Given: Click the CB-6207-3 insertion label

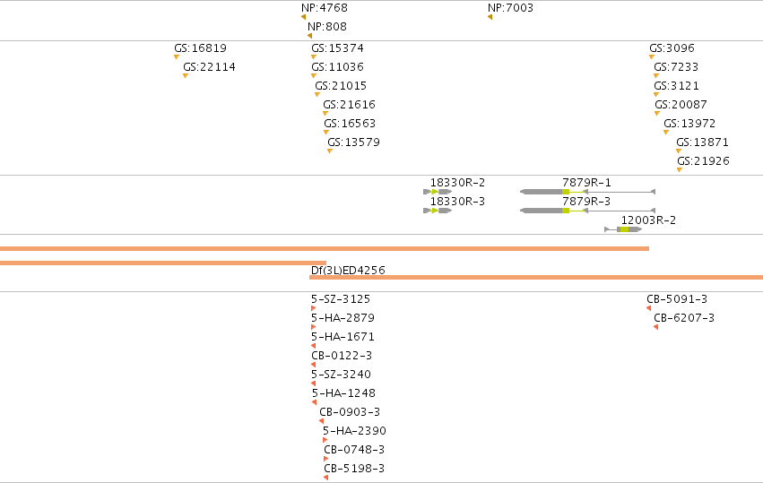Looking at the screenshot, I should coord(684,318).
